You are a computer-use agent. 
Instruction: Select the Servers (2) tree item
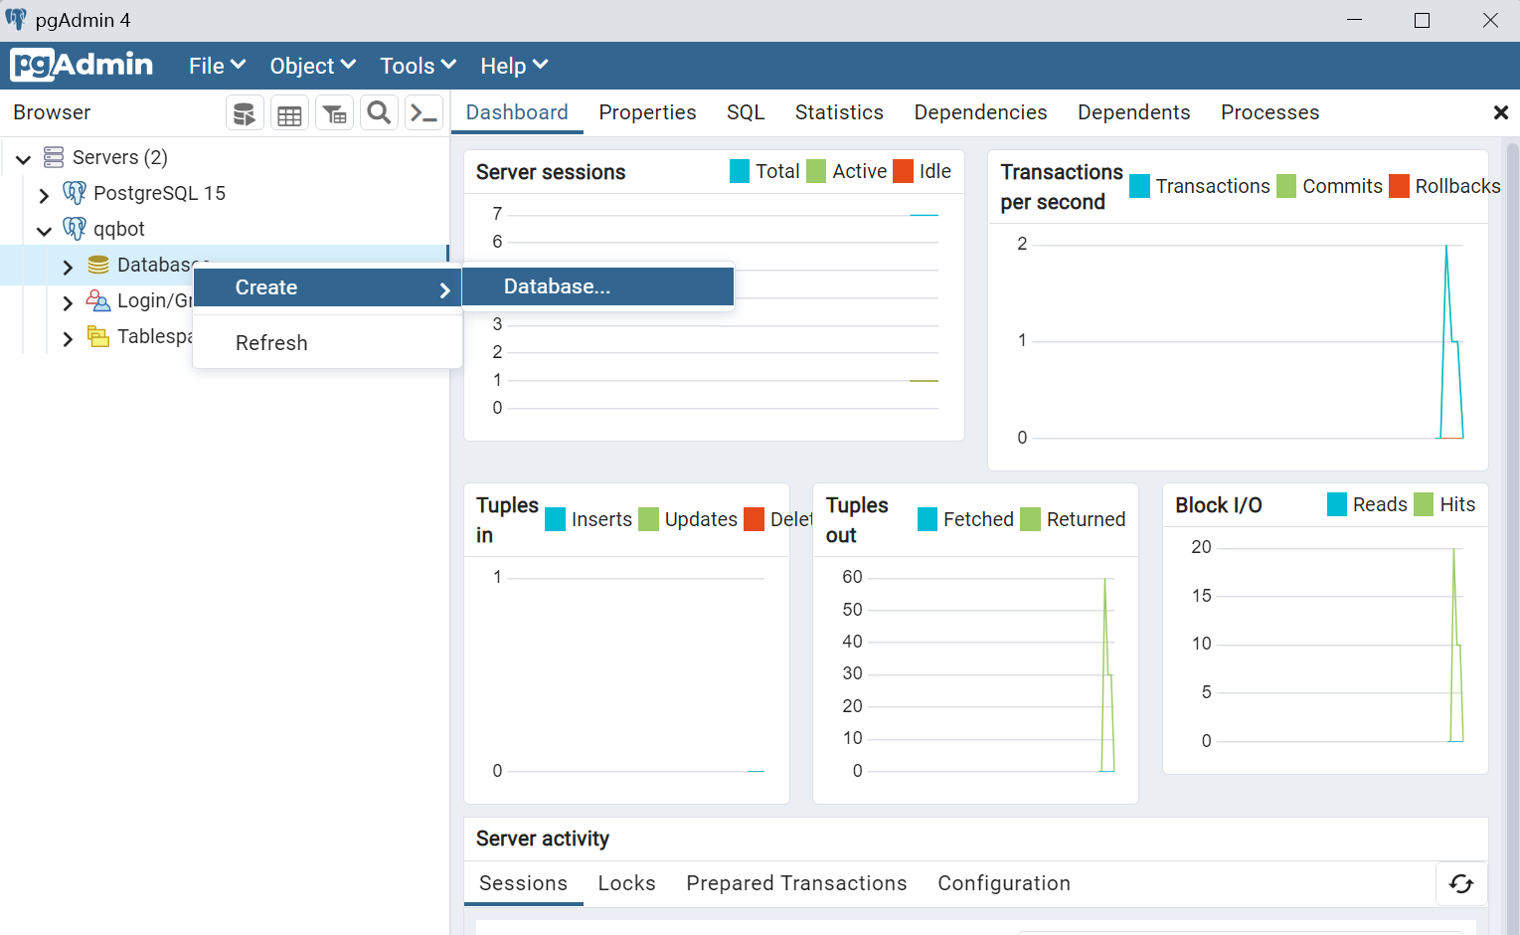(x=119, y=157)
